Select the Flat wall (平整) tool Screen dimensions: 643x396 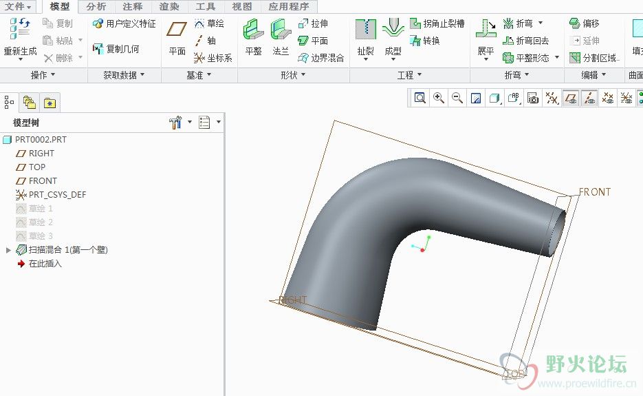point(253,37)
